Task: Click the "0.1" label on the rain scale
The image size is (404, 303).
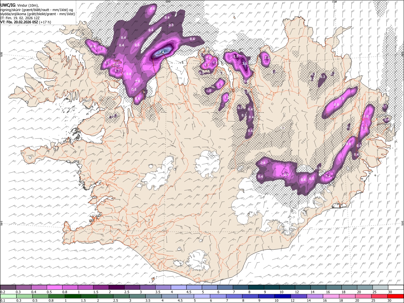Action: pyautogui.click(x=3, y=301)
